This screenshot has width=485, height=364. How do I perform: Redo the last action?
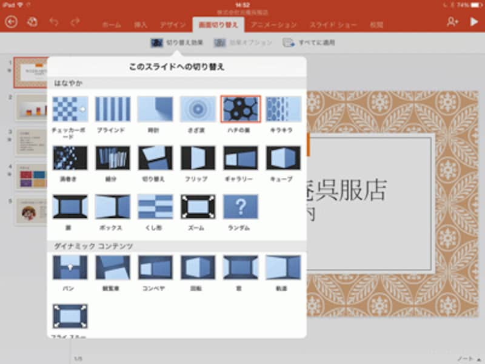point(75,22)
